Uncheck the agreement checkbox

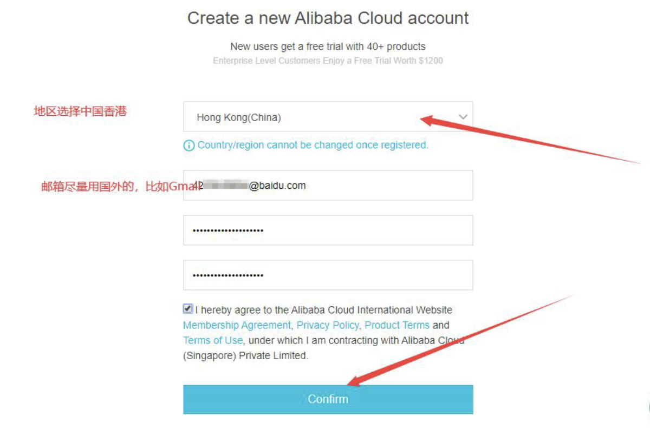pos(188,309)
